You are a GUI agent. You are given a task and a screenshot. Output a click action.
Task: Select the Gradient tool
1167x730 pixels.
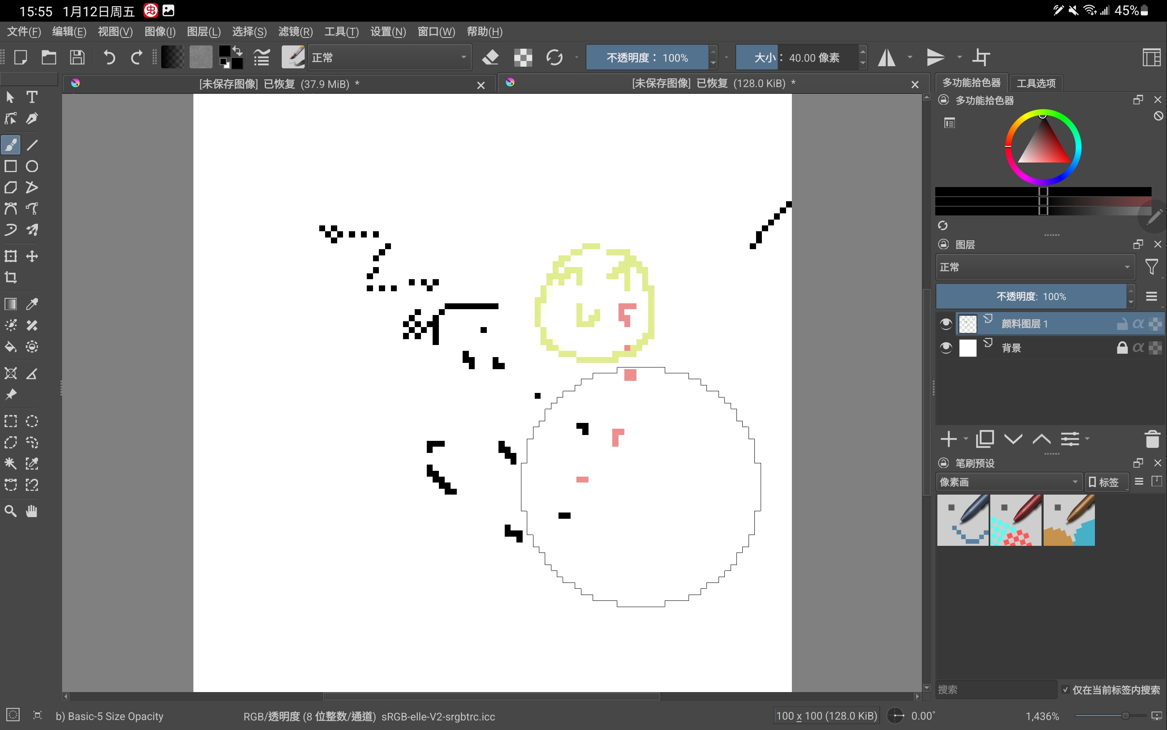click(10, 304)
